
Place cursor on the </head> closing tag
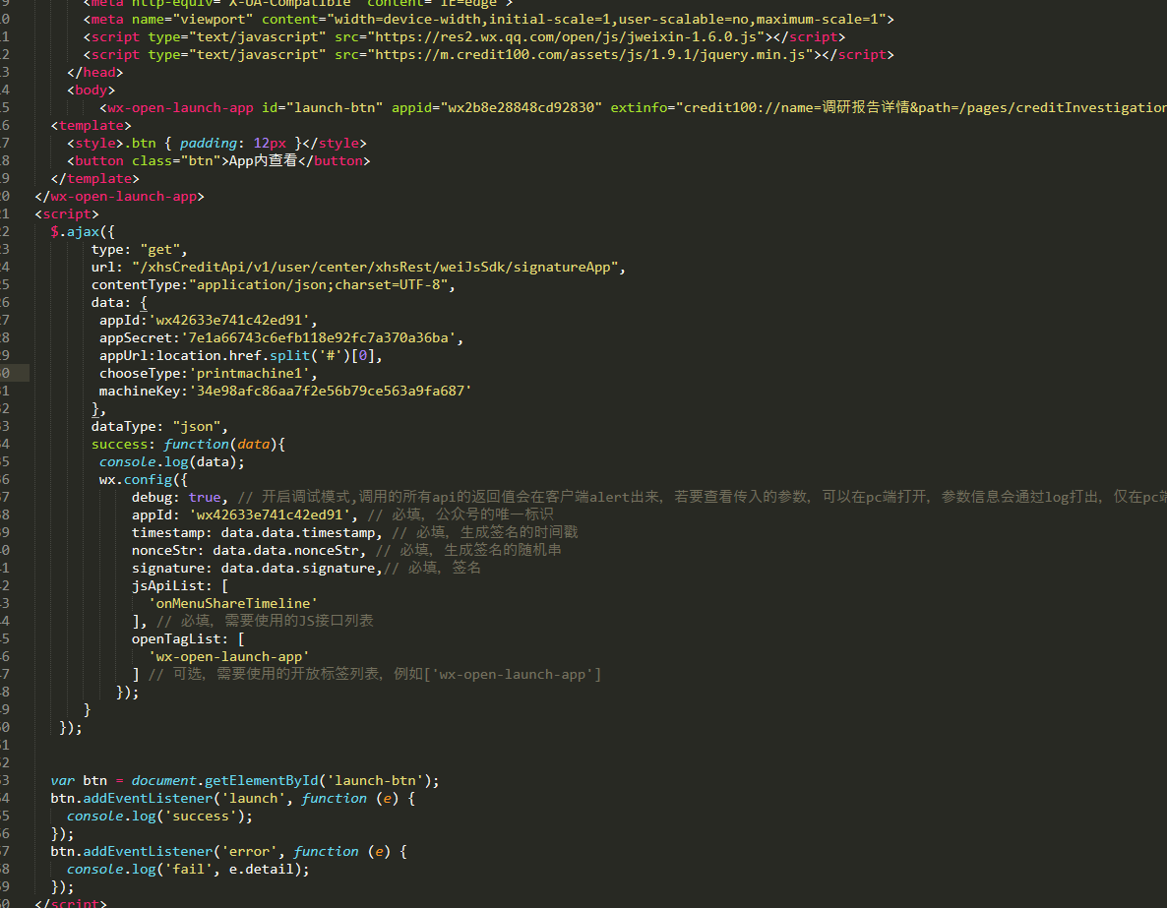[94, 72]
